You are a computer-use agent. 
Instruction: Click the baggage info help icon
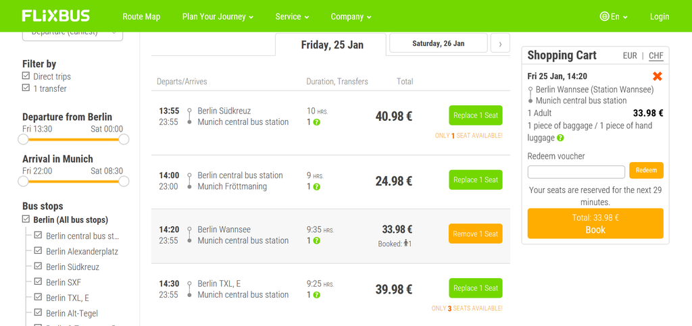pos(560,138)
